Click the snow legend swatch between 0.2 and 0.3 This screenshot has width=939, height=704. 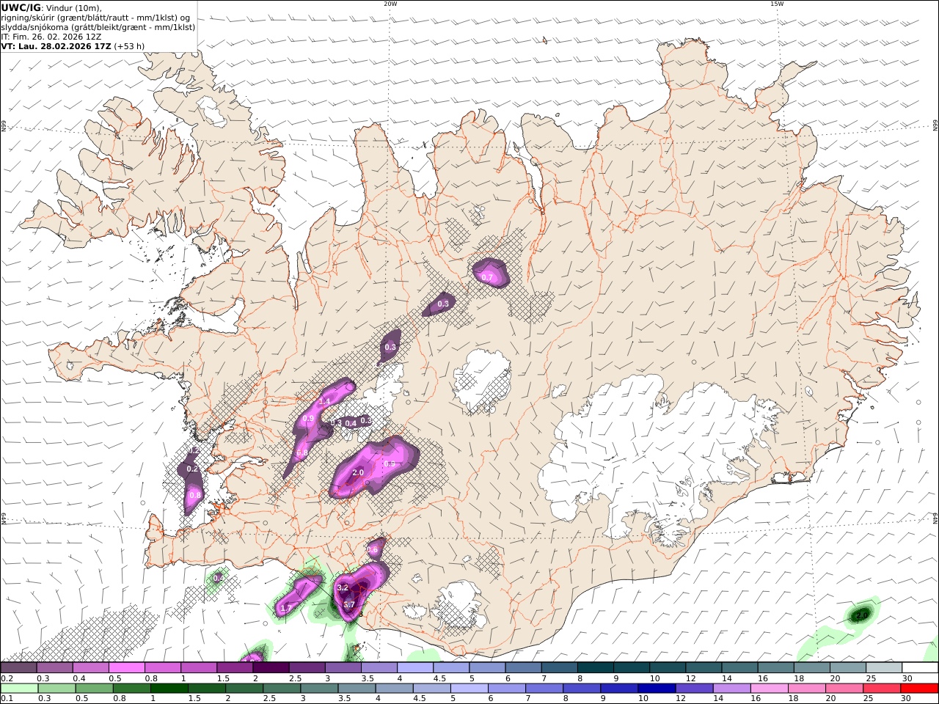pos(19,667)
